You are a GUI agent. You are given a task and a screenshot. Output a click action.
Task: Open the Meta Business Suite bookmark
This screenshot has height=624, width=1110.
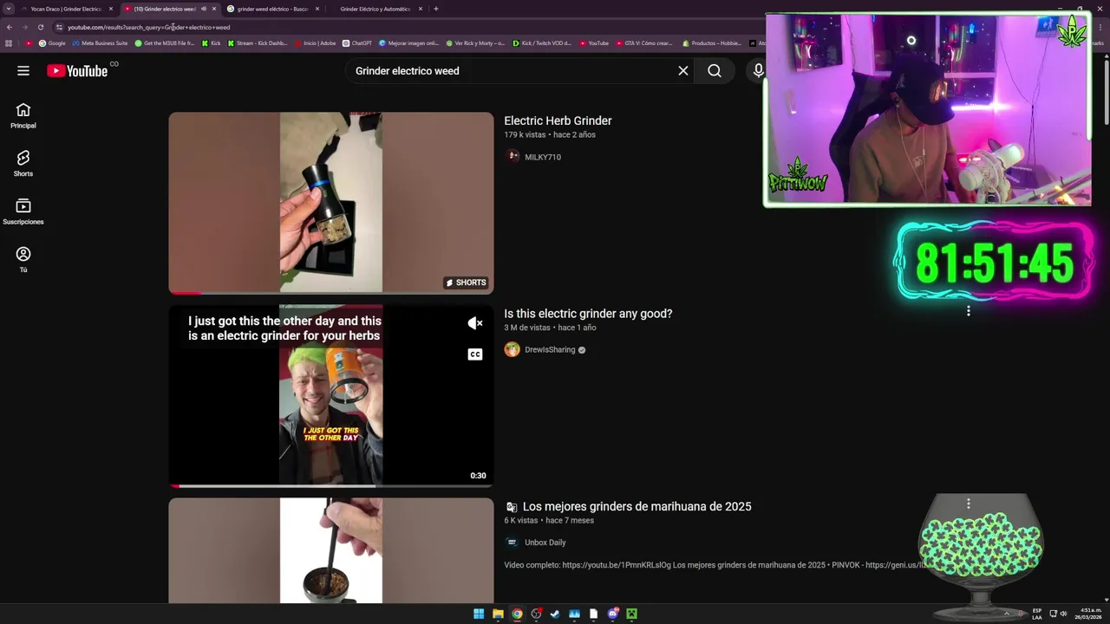(x=100, y=43)
